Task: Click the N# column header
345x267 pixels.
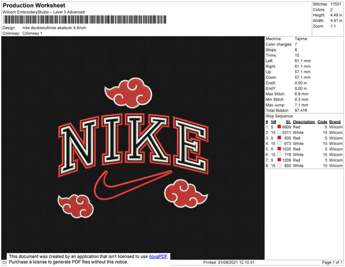Action: pos(274,122)
